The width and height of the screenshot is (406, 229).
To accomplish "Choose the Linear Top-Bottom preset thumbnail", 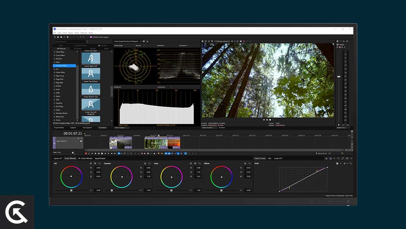I will click(91, 74).
